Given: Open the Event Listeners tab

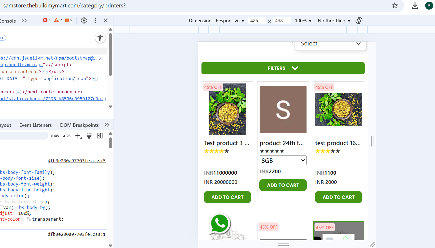Looking at the screenshot, I should (x=35, y=125).
